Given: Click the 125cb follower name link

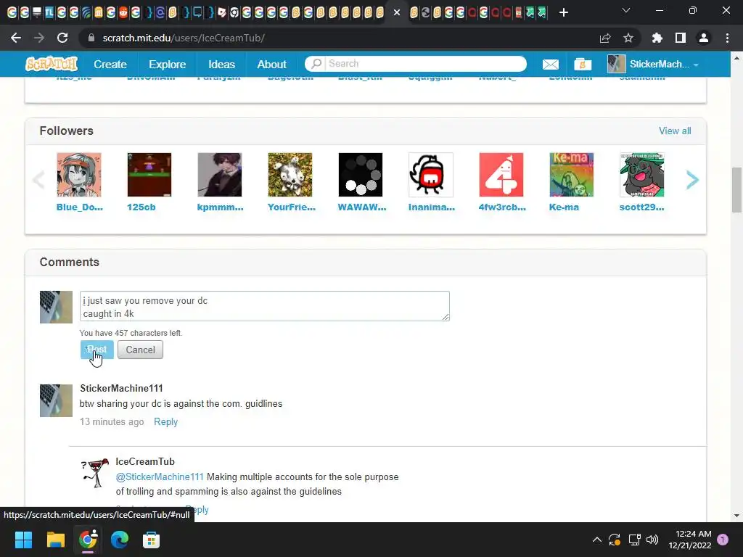Looking at the screenshot, I should point(141,207).
